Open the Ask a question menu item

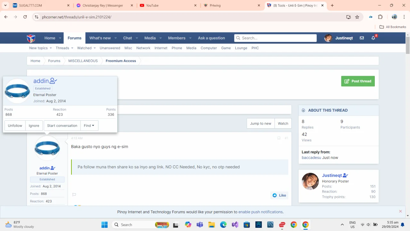(x=211, y=38)
